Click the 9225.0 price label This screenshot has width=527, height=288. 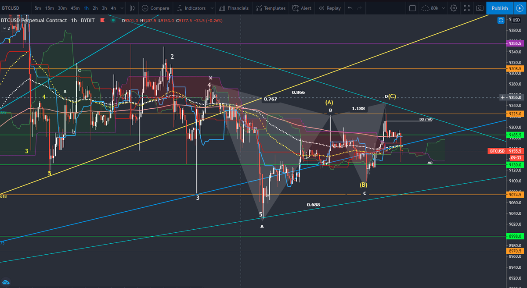pyautogui.click(x=515, y=114)
